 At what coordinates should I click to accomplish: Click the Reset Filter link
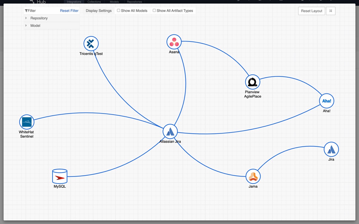point(69,11)
